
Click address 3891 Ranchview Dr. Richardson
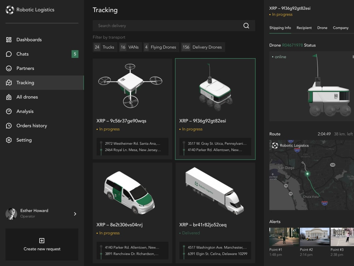[132, 254]
